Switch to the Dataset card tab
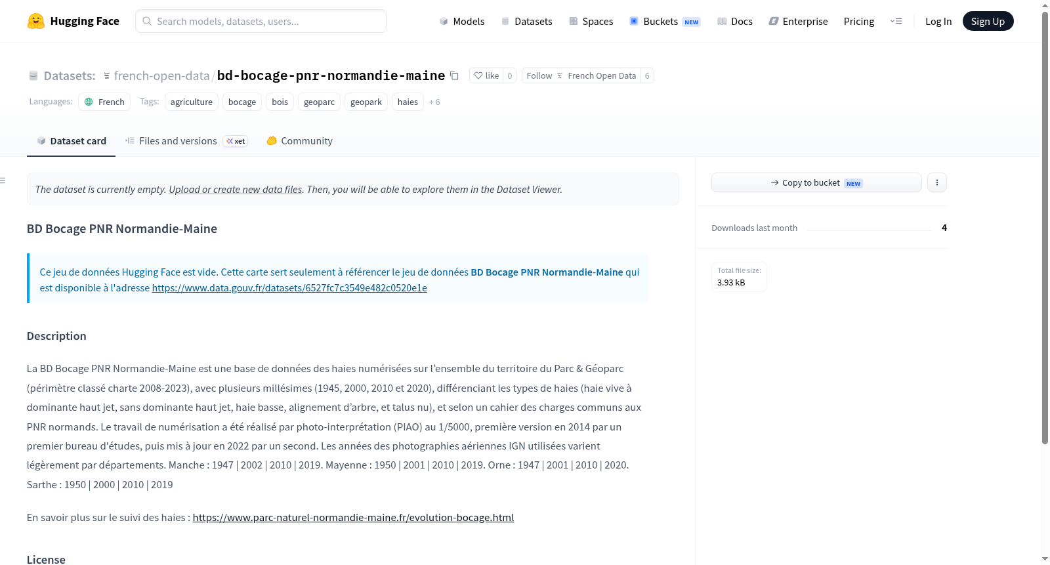This screenshot has height=565, width=1050. click(71, 140)
